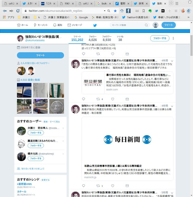This screenshot has width=193, height=197.
Task: Switch to the フォロワー 8,930 tab
Action: pyautogui.click(x=107, y=38)
